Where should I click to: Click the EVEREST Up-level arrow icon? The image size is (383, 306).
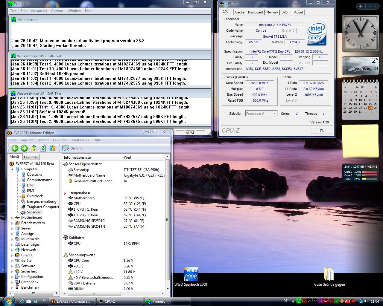34,148
